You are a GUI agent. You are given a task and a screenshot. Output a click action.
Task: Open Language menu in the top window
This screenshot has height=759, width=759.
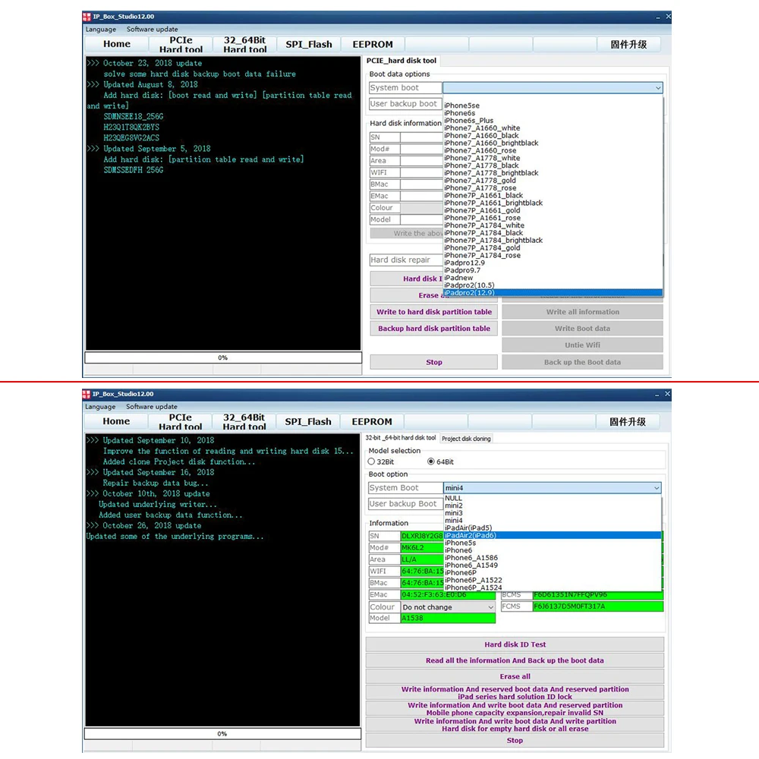(101, 29)
